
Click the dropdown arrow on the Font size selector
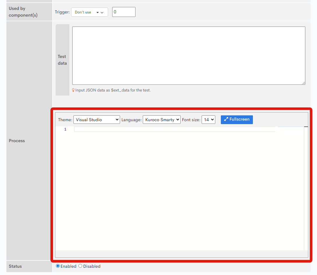click(212, 119)
